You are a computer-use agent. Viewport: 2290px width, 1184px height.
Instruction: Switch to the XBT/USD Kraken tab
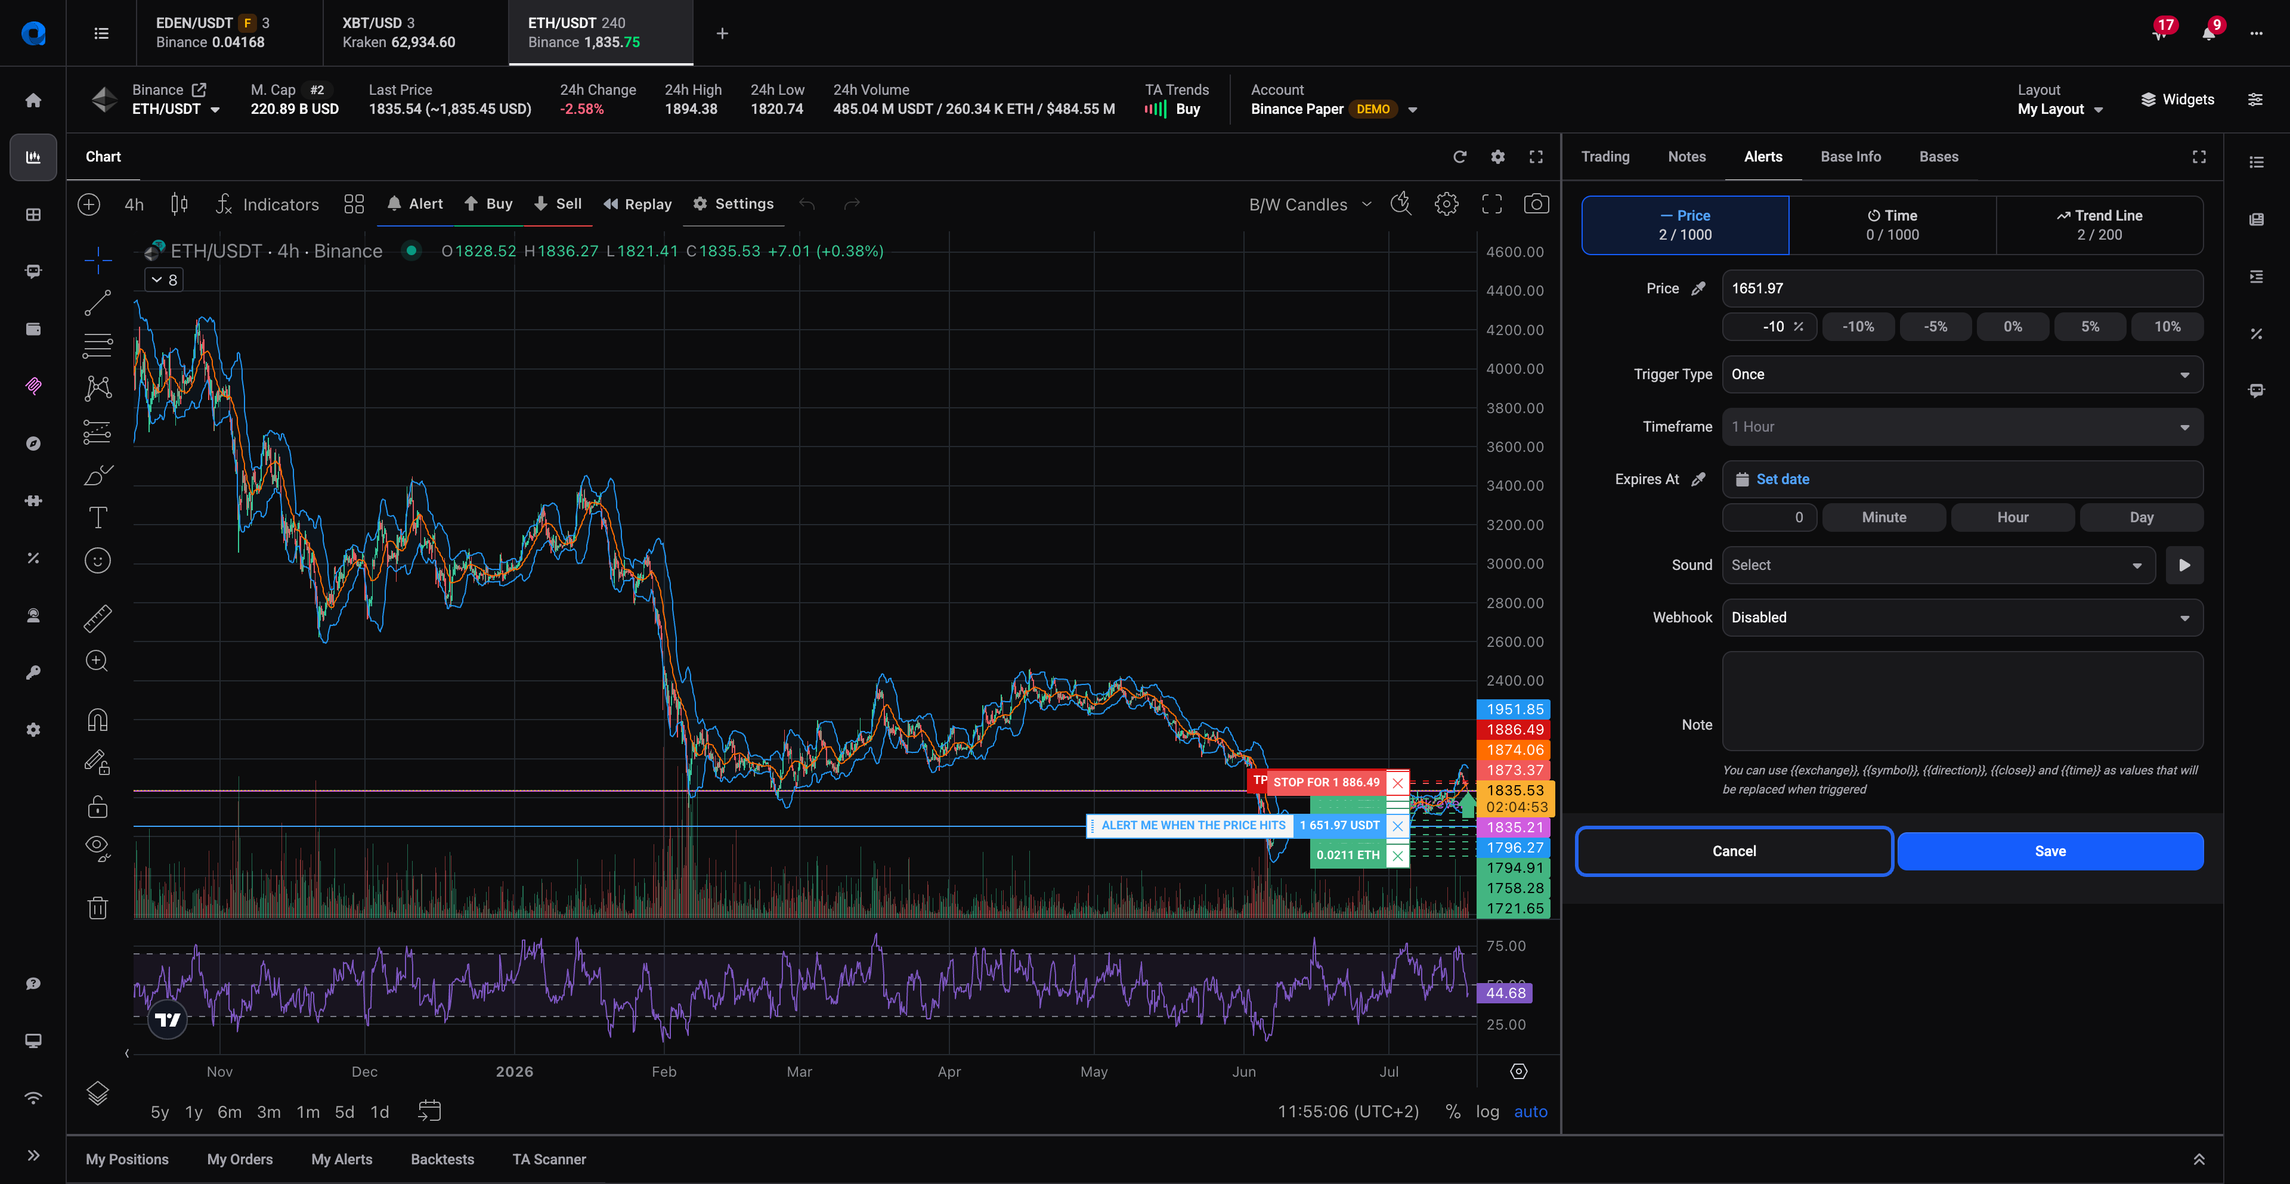(x=415, y=33)
